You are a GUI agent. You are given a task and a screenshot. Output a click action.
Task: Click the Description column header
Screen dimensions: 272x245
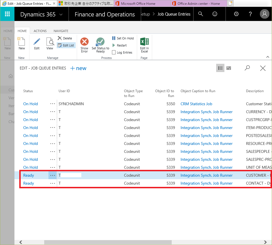point(255,91)
